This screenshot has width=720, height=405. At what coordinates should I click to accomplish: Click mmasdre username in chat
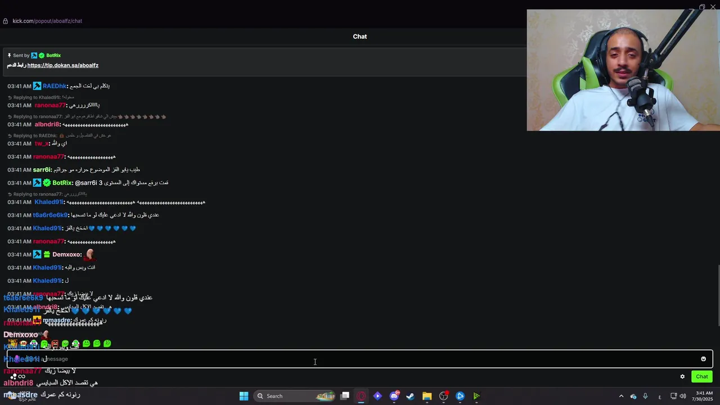(x=57, y=320)
